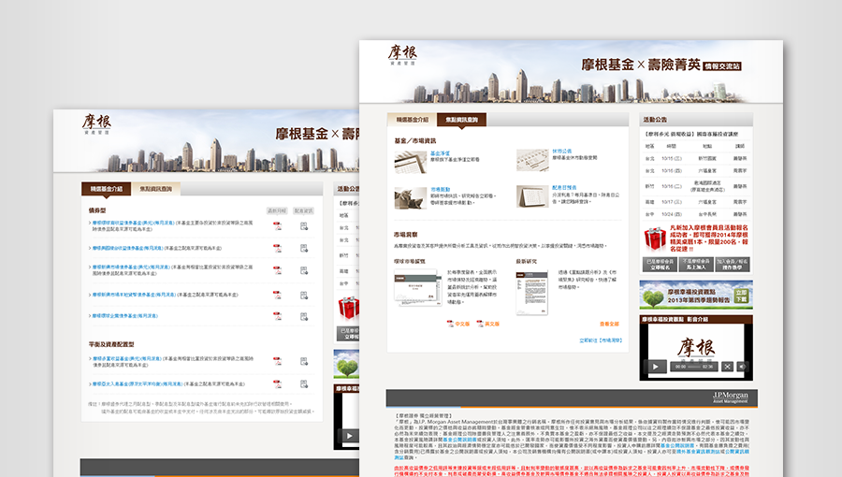Select 焦點資訊查詢 tab on right page
Viewport: 842px width, 477px height.
click(x=461, y=120)
